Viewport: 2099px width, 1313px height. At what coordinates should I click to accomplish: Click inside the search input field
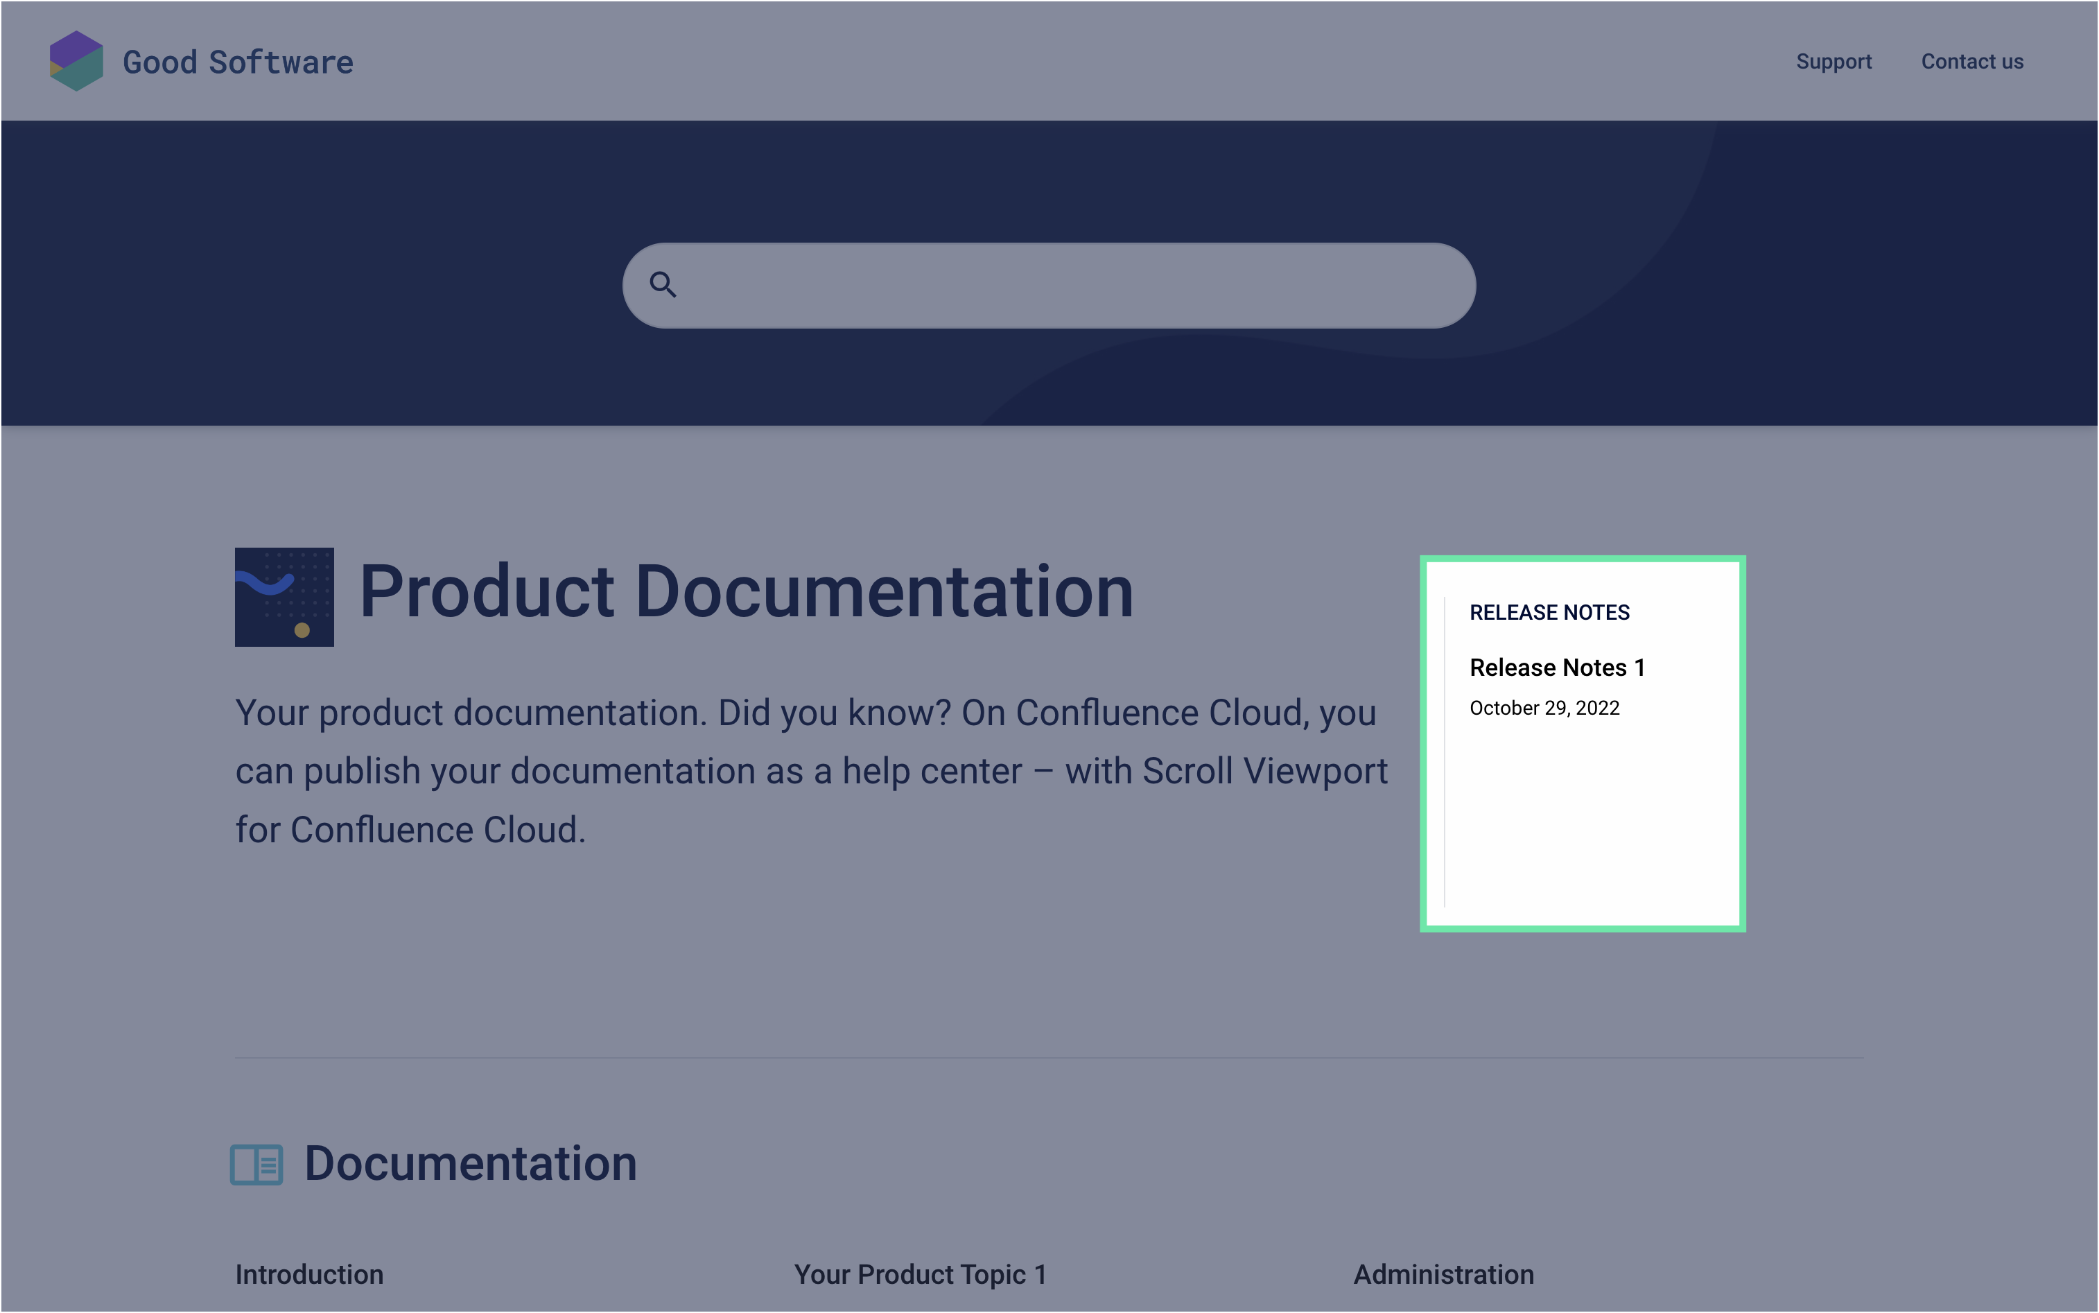coord(1068,285)
